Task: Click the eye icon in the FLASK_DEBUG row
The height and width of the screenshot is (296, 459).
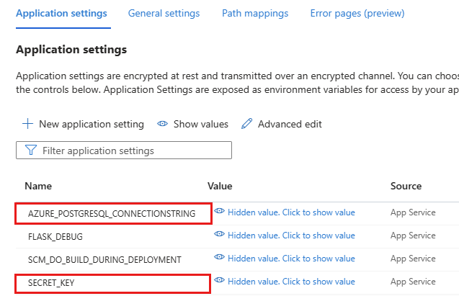Action: pos(220,235)
